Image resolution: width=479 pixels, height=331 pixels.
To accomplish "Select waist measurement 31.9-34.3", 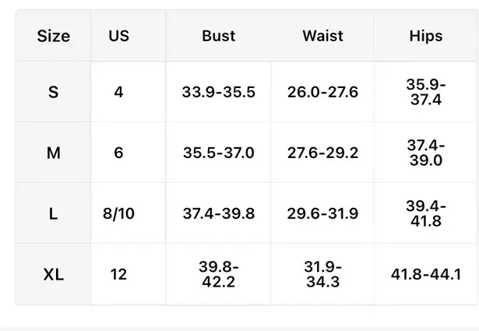I will (322, 274).
